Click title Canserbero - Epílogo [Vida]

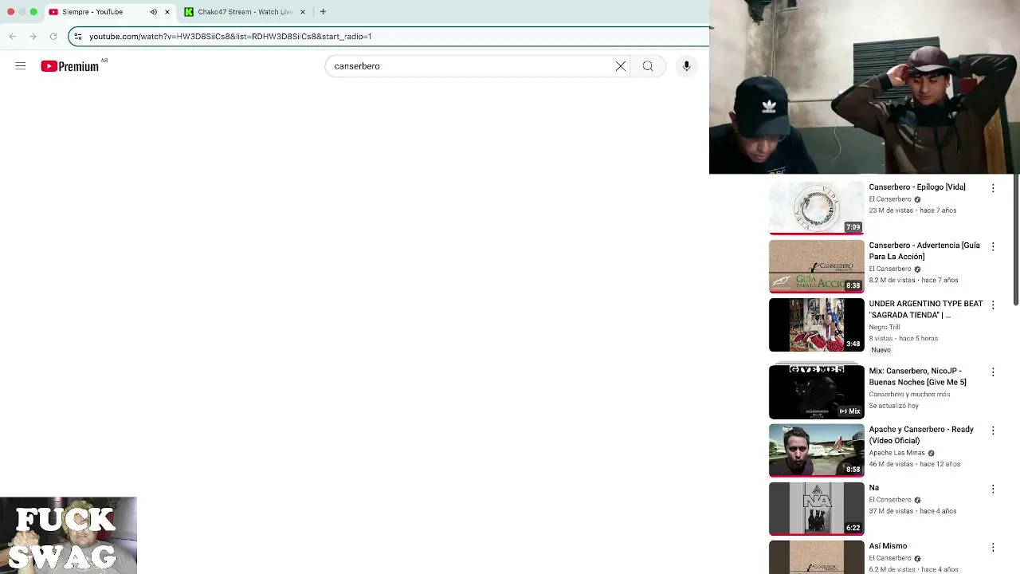point(917,187)
